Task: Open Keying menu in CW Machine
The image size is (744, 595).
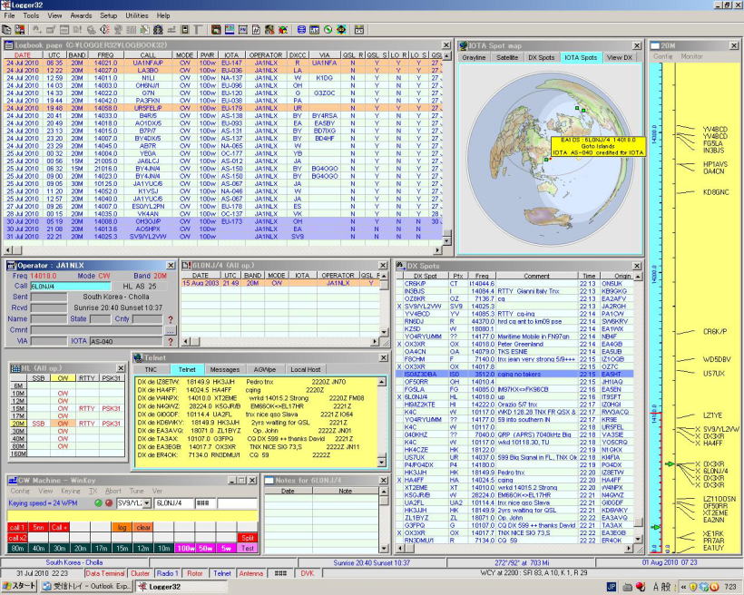Action: pyautogui.click(x=70, y=491)
